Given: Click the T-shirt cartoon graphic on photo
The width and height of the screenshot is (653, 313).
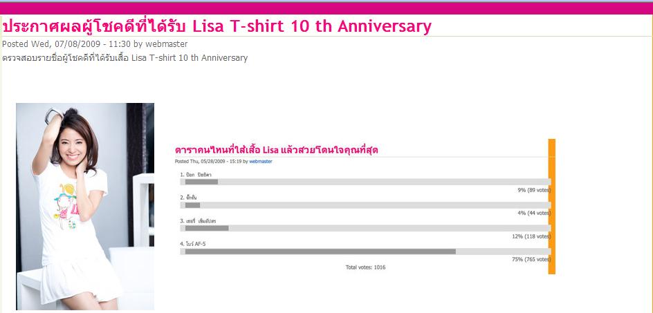Looking at the screenshot, I should [x=66, y=206].
